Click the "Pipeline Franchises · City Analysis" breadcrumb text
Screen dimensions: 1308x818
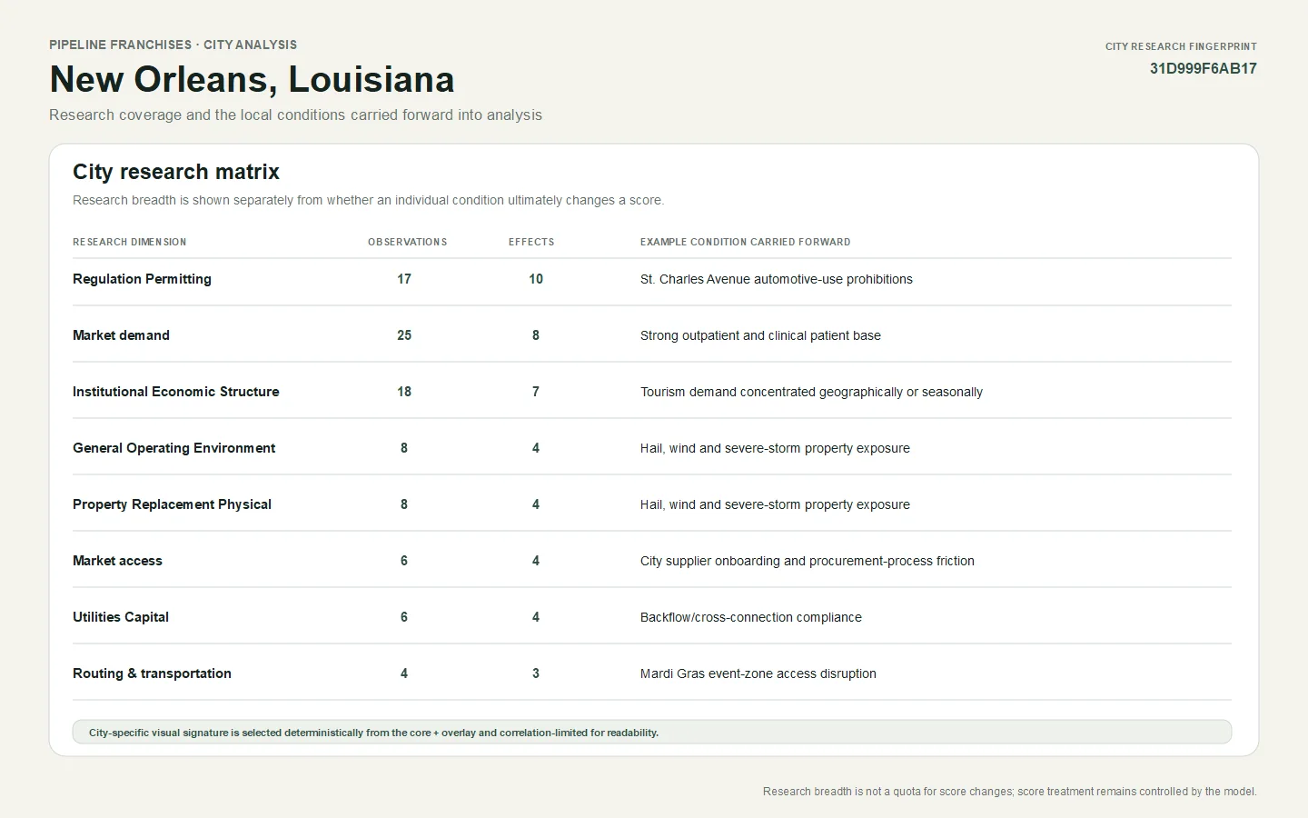(173, 45)
